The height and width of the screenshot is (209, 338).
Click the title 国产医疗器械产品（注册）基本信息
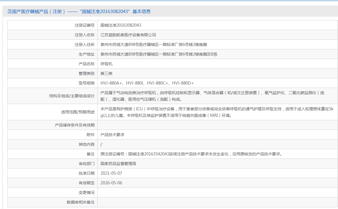click(x=81, y=11)
